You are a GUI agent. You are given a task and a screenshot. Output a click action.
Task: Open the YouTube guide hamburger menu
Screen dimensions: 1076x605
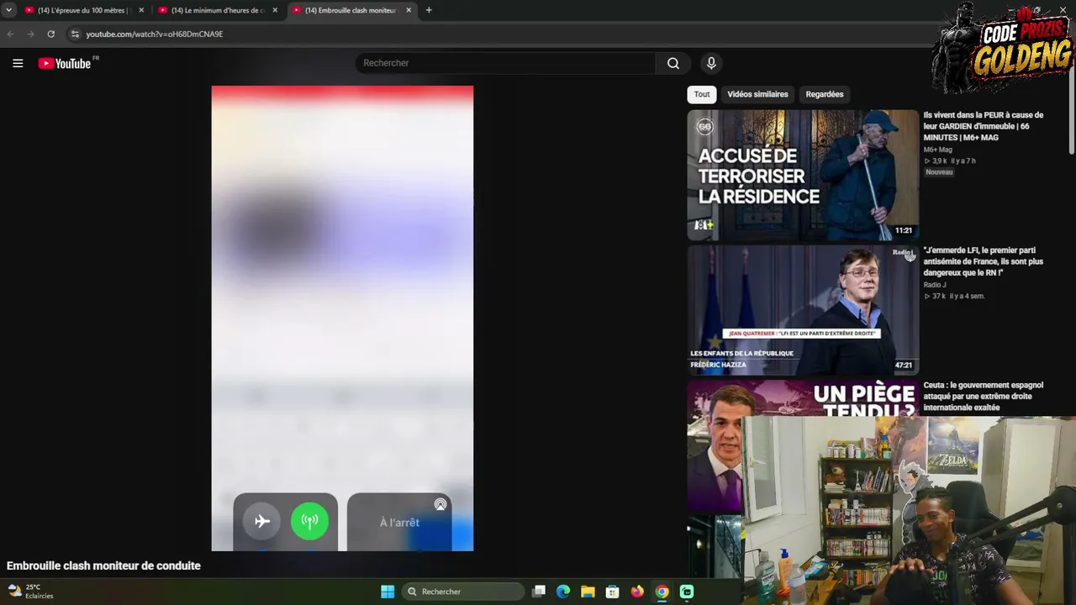(18, 63)
